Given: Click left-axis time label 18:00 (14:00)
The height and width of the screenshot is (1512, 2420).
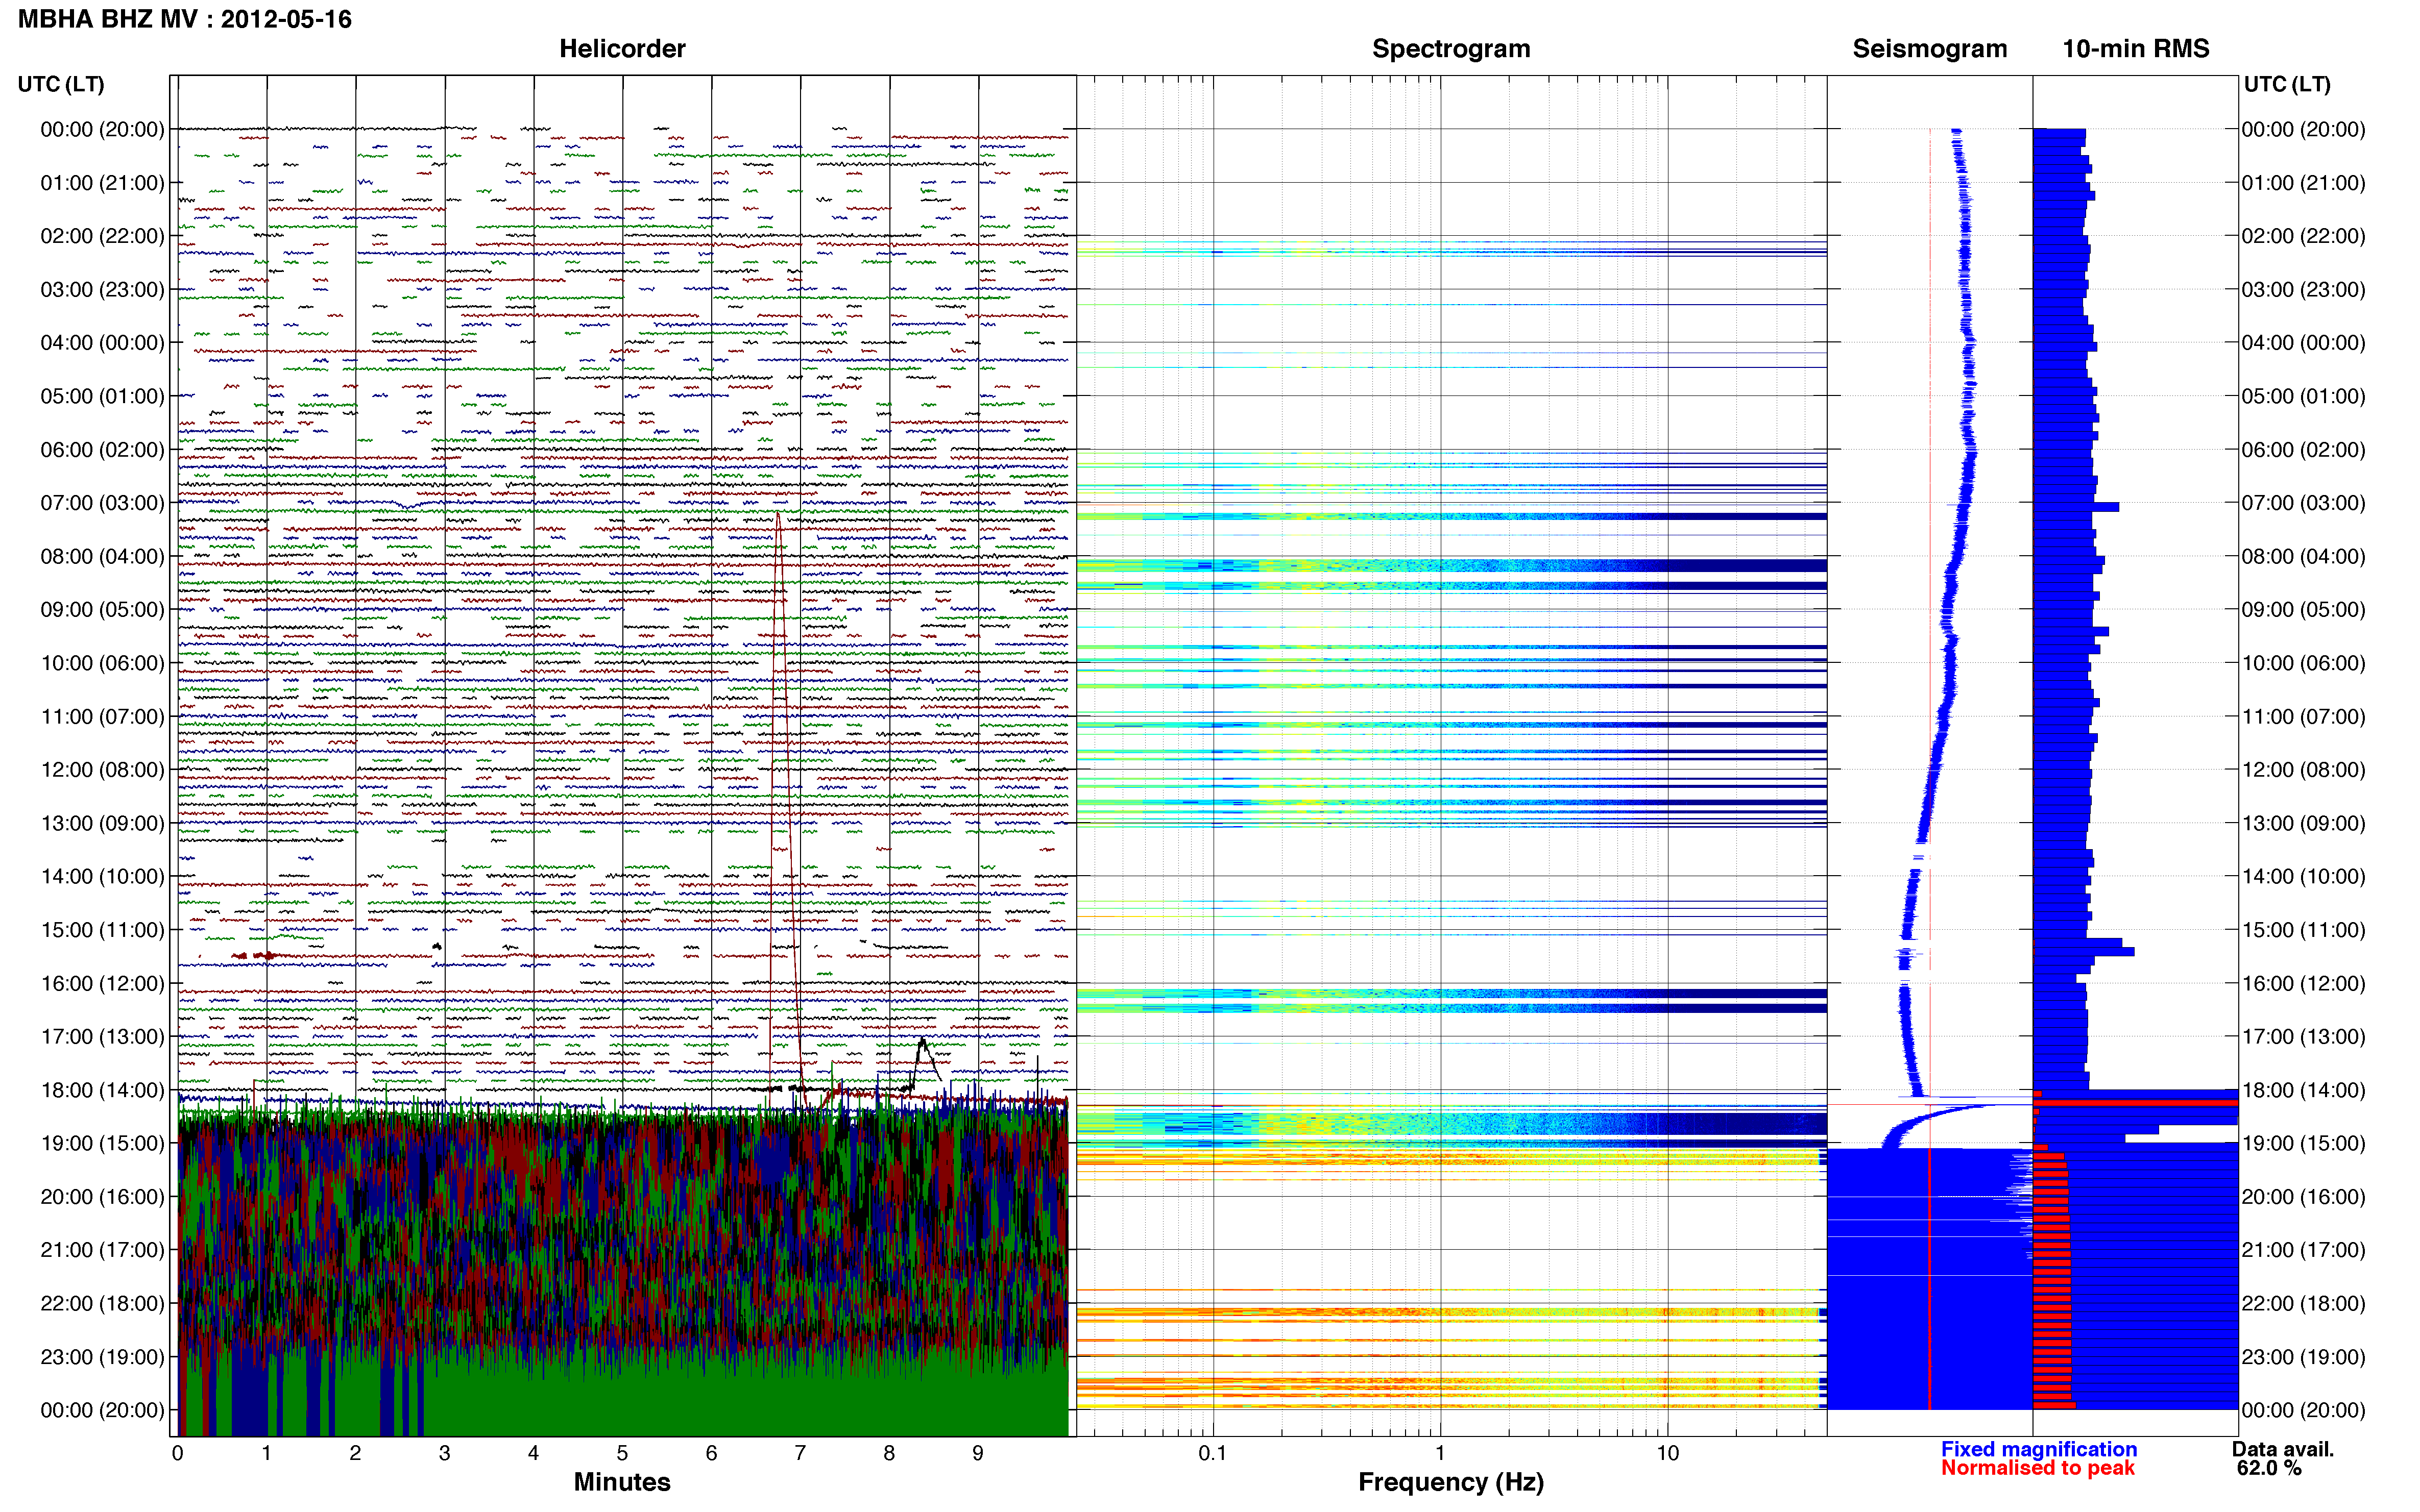Looking at the screenshot, I should pyautogui.click(x=102, y=1090).
